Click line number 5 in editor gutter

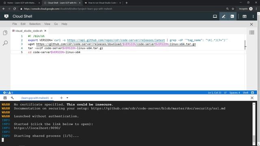[22, 52]
